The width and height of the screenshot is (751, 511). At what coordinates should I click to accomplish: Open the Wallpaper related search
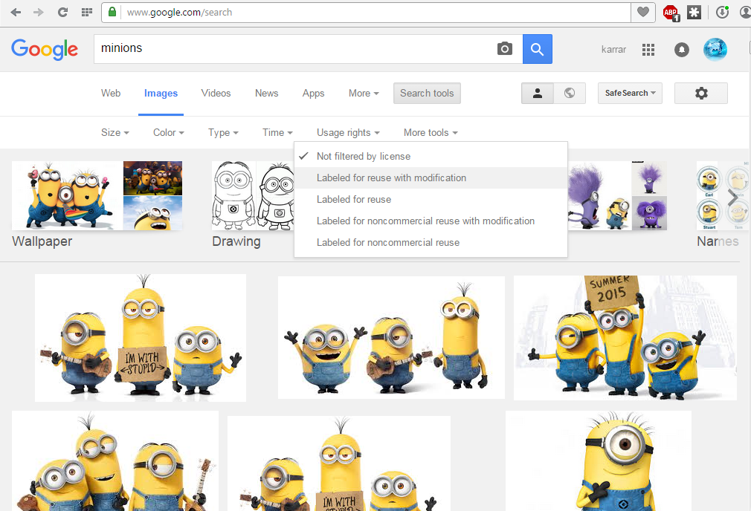coord(42,241)
